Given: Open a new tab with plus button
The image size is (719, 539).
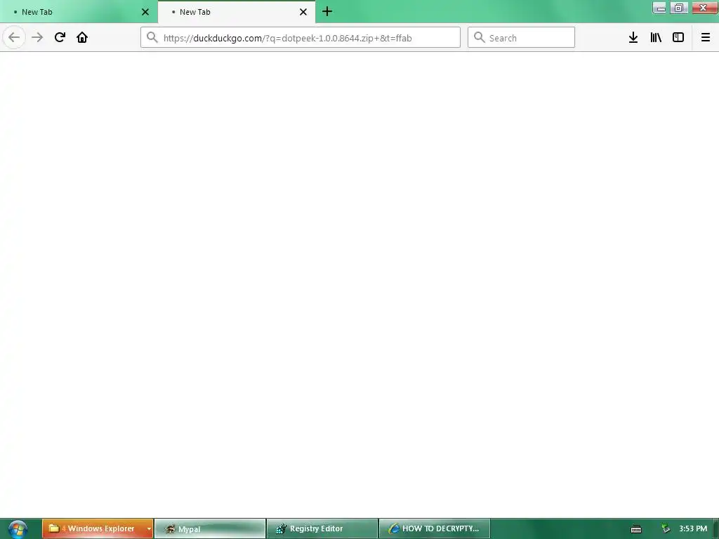Looking at the screenshot, I should click(327, 11).
